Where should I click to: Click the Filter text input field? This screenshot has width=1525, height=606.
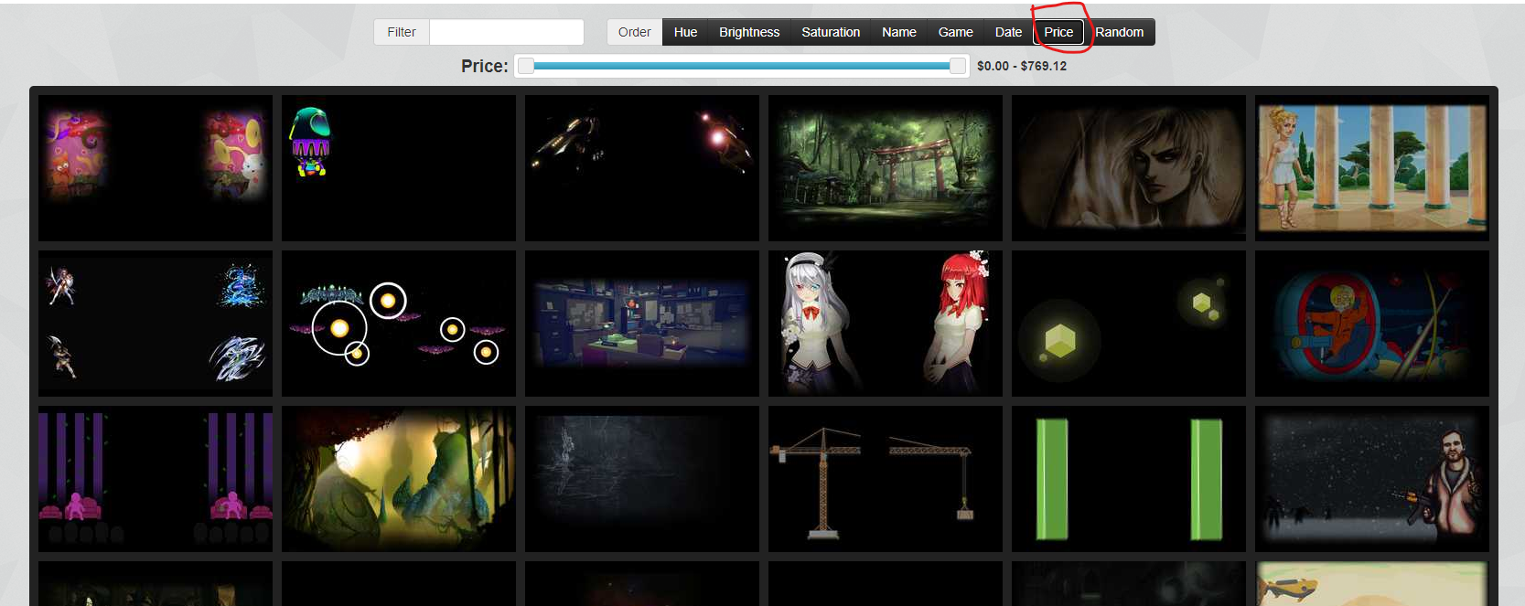pos(507,32)
